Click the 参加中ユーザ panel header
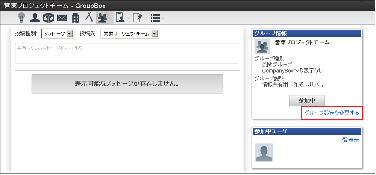Screen dimensions: 376x175 tap(307, 131)
